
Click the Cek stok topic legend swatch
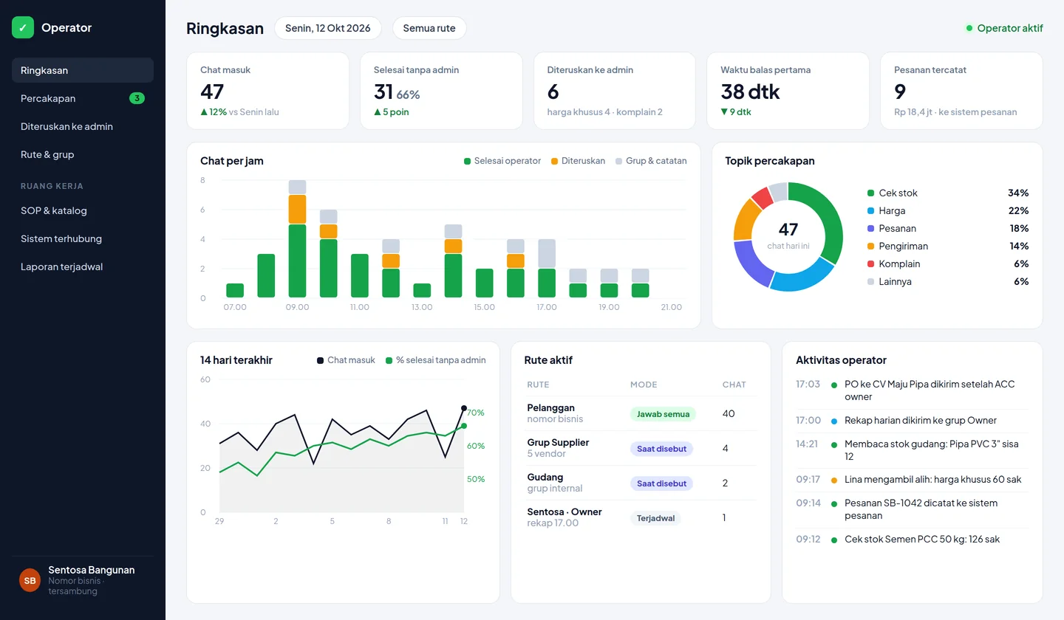[870, 193]
